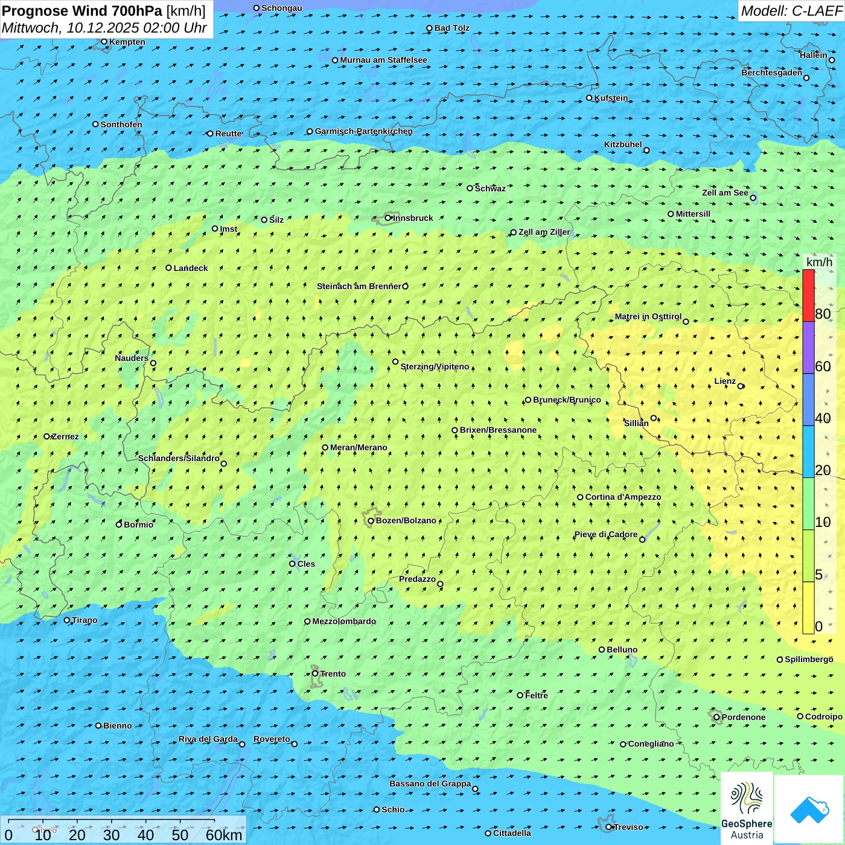Select the Pordenone city marker
The image size is (845, 845).
[x=716, y=717]
